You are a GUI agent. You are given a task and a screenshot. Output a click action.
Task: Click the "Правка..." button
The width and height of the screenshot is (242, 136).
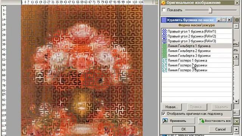point(197,107)
